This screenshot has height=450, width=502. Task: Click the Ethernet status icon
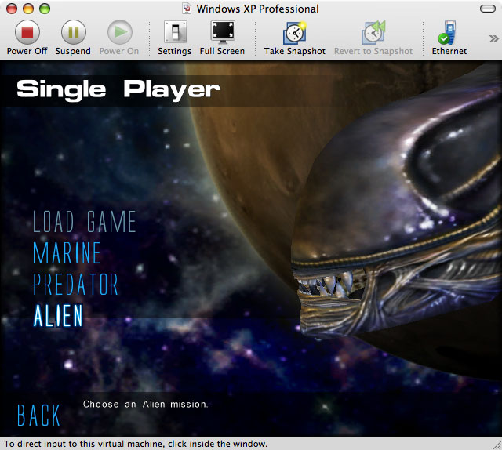[448, 32]
